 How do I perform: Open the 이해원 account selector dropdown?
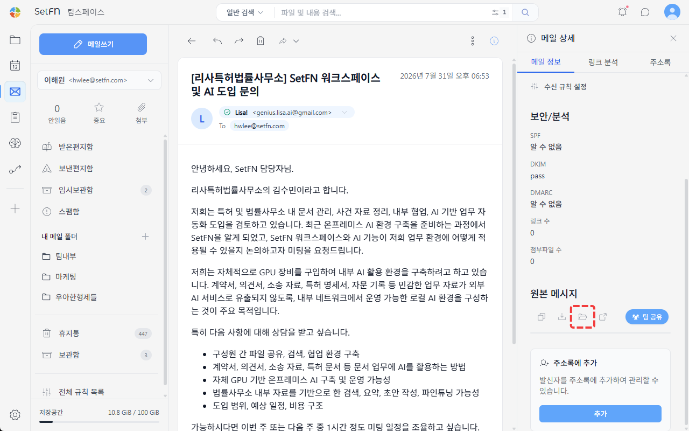point(99,80)
